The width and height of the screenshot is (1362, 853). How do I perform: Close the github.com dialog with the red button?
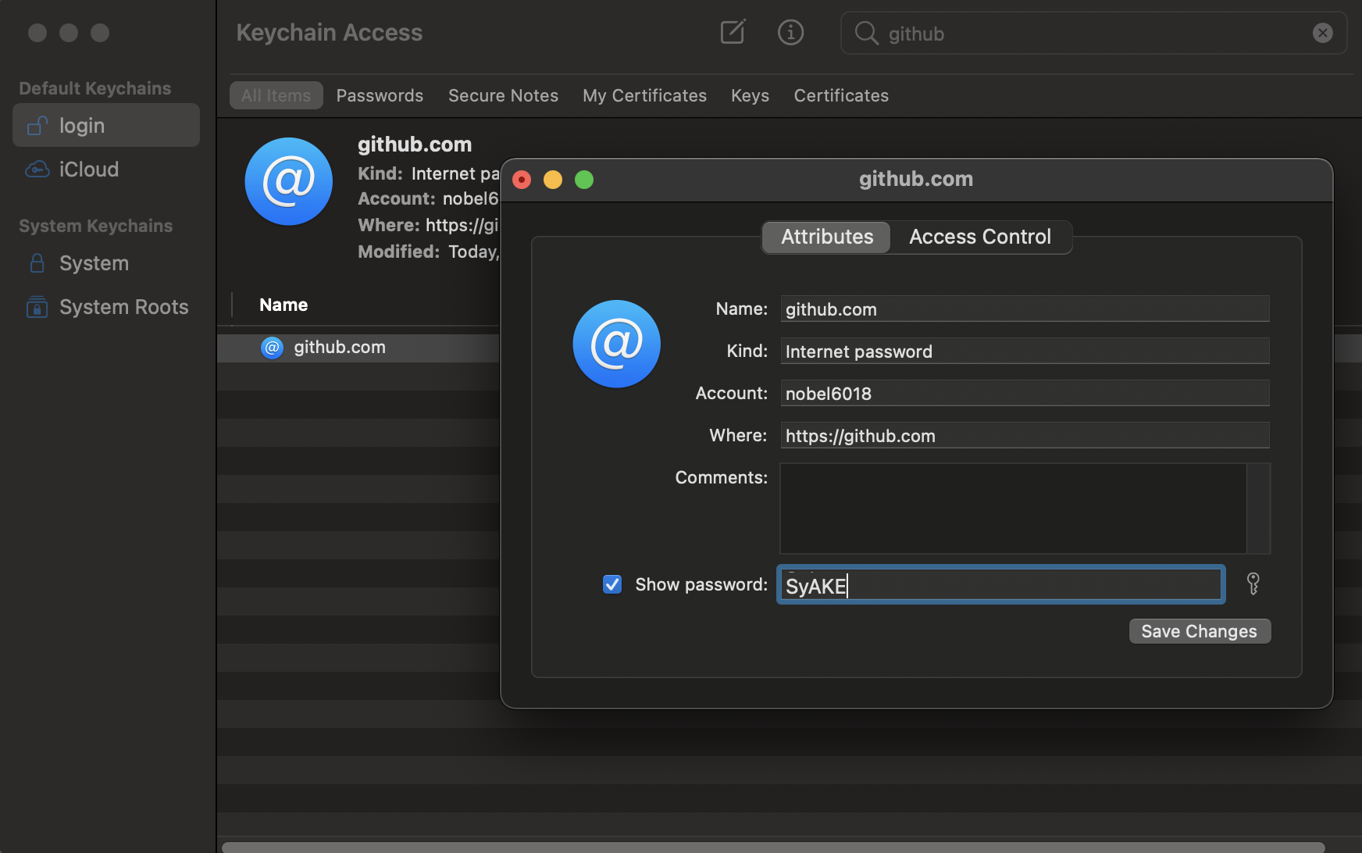coord(522,180)
